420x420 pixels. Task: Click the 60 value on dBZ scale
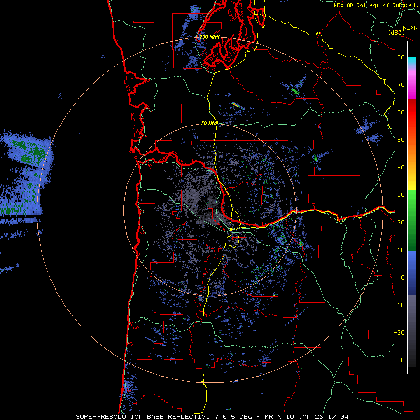click(x=401, y=112)
